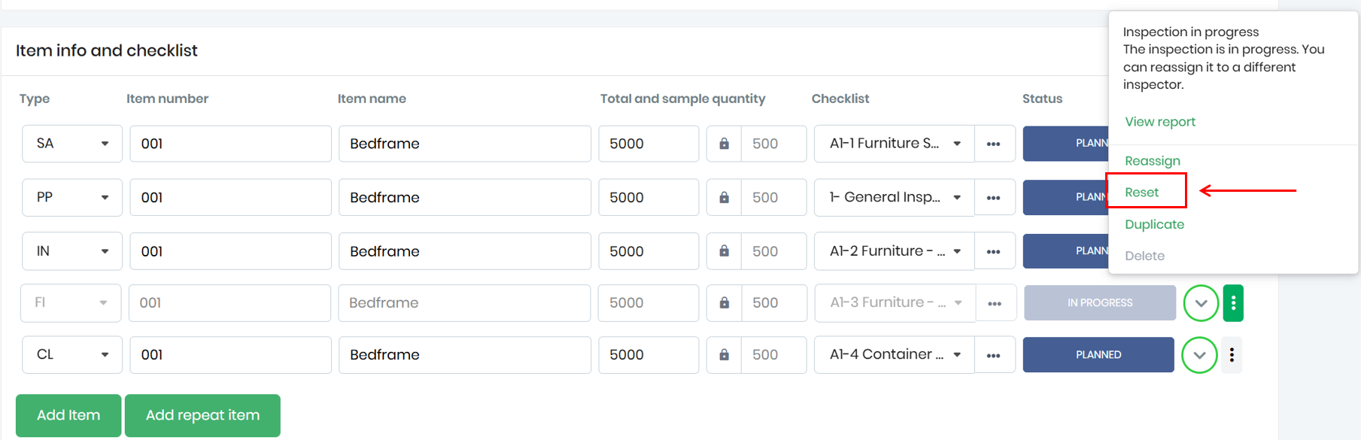Open three-dot actions menu on CL row
Viewport: 1361px width, 440px height.
pos(1232,355)
